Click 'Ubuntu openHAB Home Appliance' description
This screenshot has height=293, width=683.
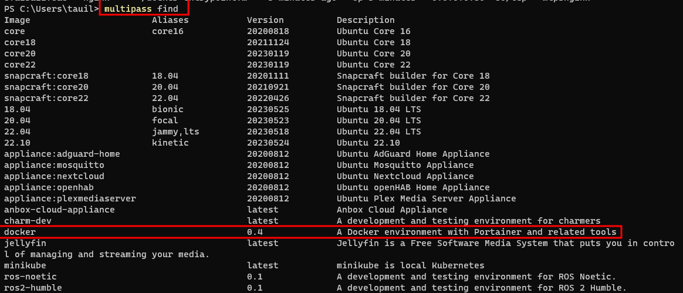click(413, 187)
